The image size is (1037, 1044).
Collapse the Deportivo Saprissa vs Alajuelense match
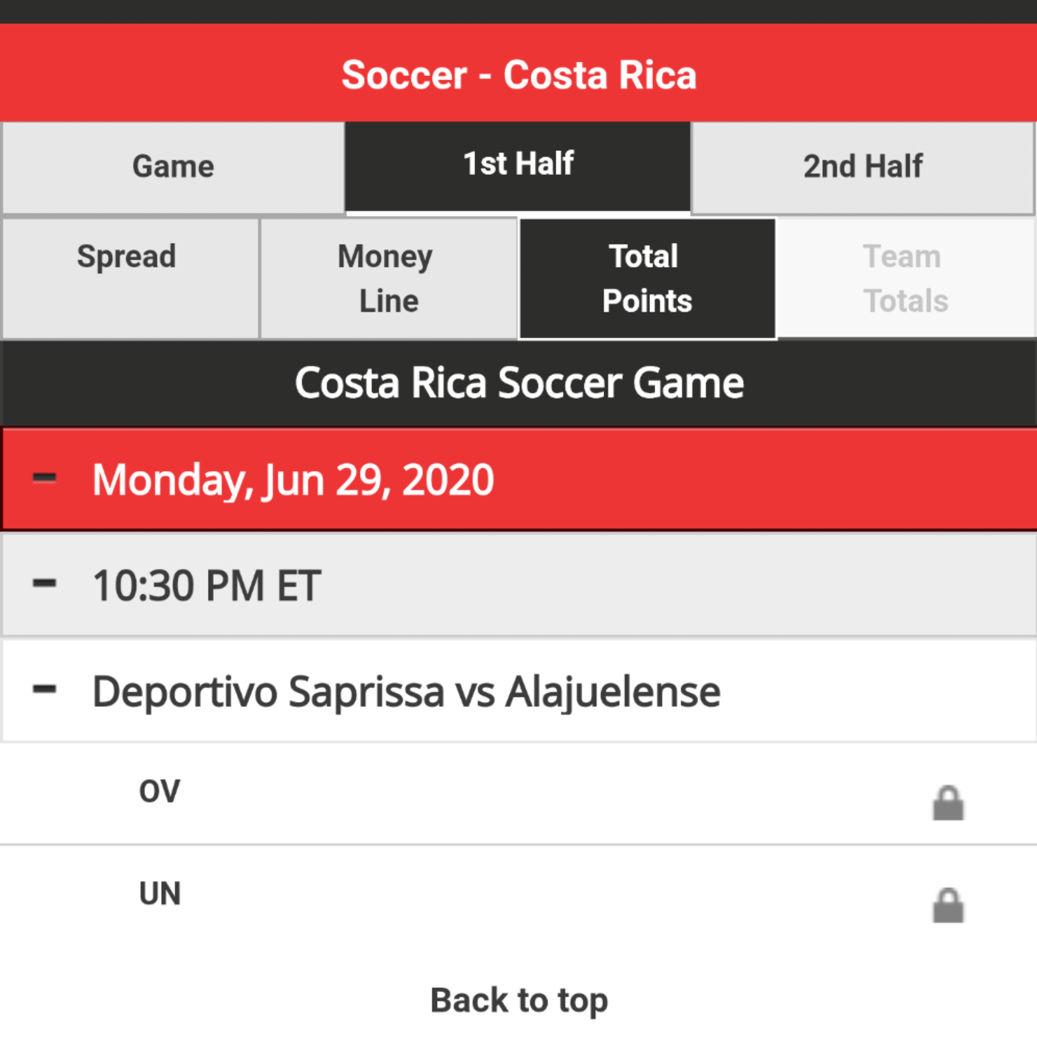[44, 688]
